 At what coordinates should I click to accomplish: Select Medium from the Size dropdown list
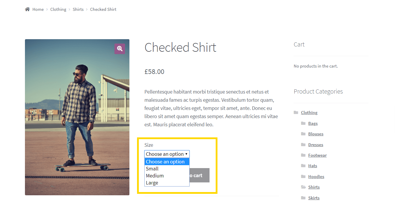click(155, 176)
